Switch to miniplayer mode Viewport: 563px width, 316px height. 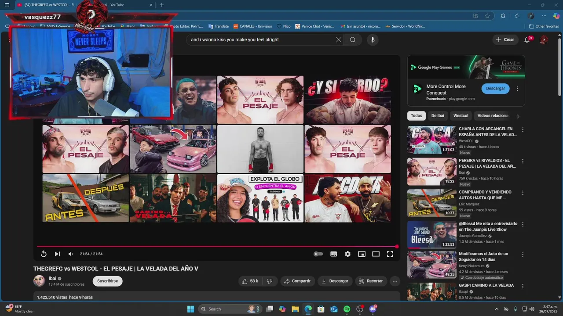[x=362, y=254]
